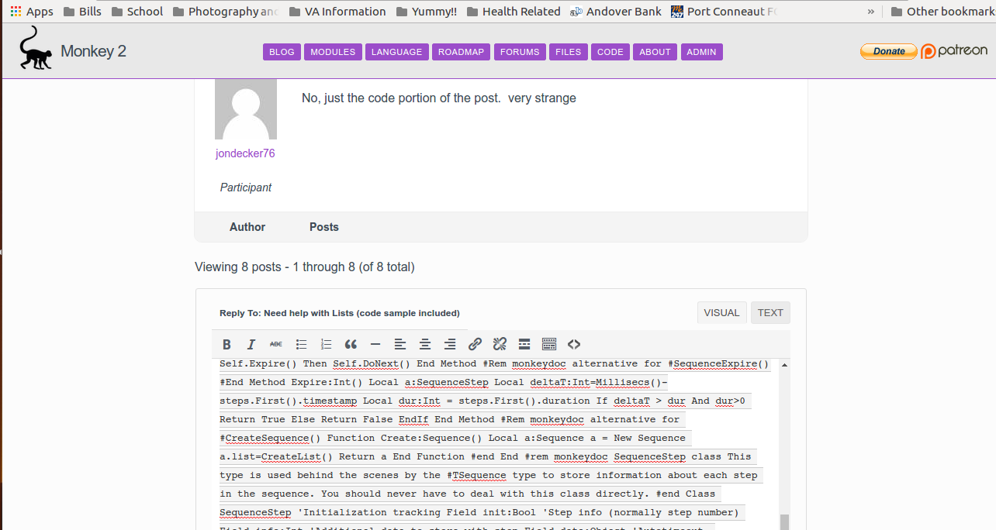Insert a blockquote
This screenshot has height=530, width=996.
[x=351, y=345]
